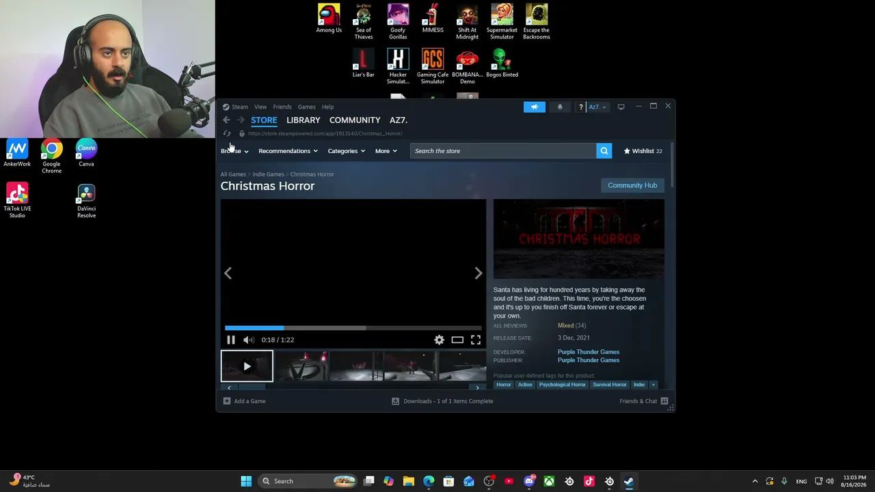
Task: Enter Steam Big Picture mode
Action: pos(621,107)
